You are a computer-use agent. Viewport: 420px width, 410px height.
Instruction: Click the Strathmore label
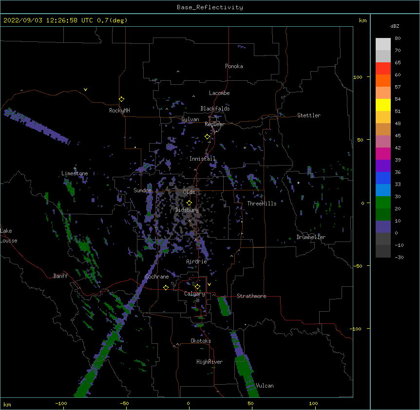[251, 296]
